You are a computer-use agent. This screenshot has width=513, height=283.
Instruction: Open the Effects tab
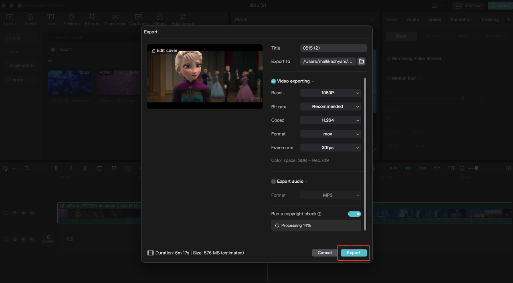click(92, 20)
